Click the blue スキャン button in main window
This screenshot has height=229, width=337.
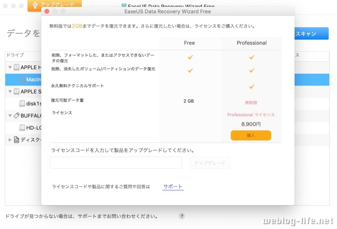(311, 33)
